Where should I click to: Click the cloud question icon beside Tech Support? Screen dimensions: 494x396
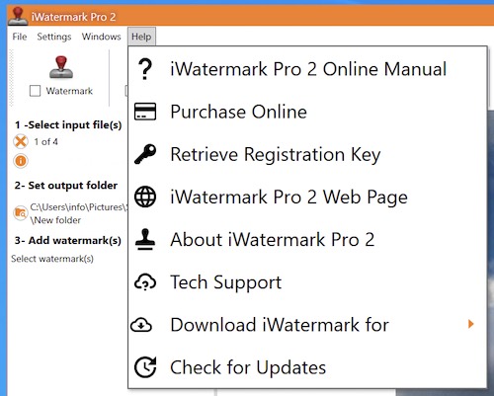[145, 282]
